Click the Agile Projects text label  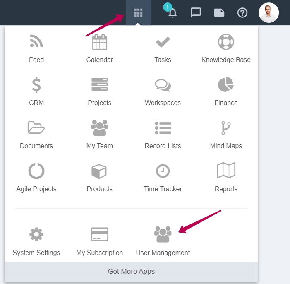(36, 189)
